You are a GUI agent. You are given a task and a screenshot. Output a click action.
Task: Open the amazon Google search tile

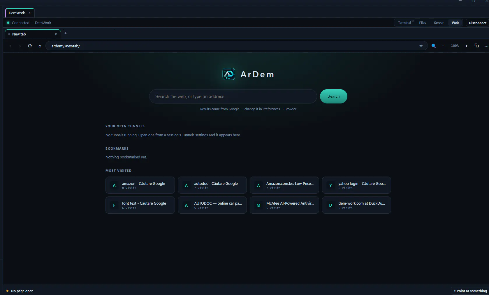[140, 185]
